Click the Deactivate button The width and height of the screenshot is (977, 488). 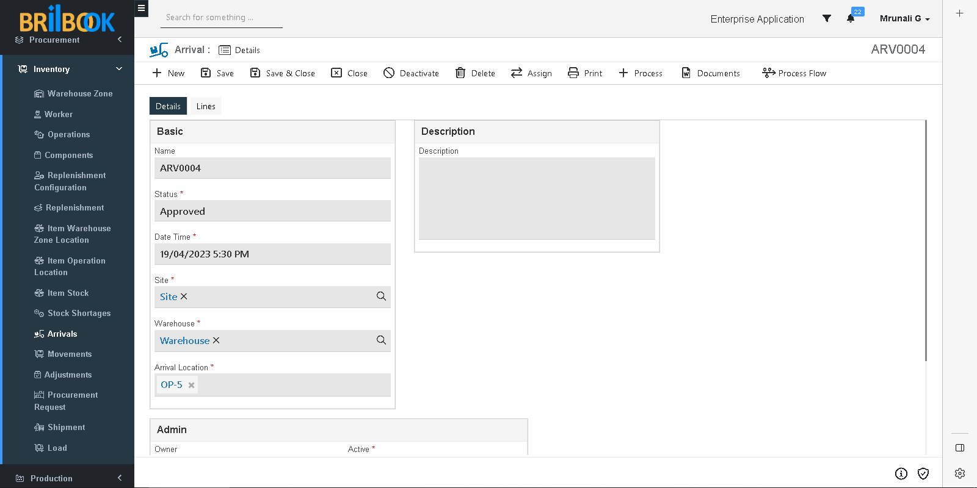(x=411, y=73)
